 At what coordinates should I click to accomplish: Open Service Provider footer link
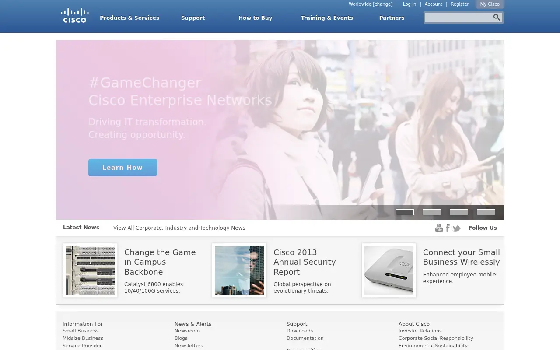[x=82, y=346]
